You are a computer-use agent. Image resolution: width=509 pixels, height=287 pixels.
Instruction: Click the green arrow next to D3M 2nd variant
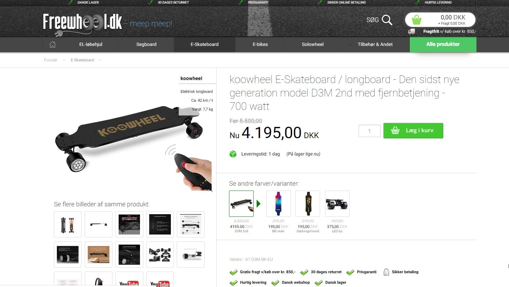point(259,204)
